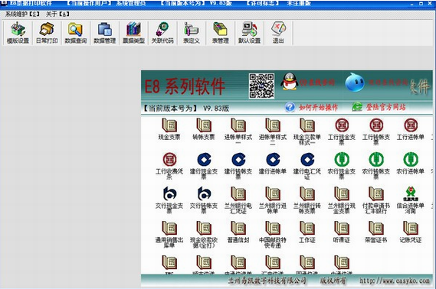Open the www.easyko.com URL link
The image size is (436, 289).
click(x=395, y=281)
